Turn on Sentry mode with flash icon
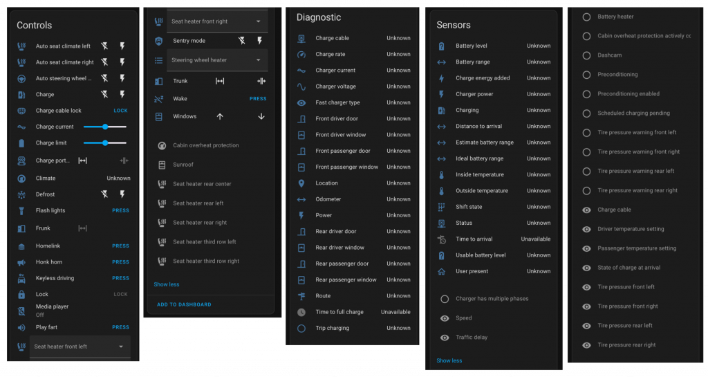This screenshot has width=708, height=377. (260, 41)
